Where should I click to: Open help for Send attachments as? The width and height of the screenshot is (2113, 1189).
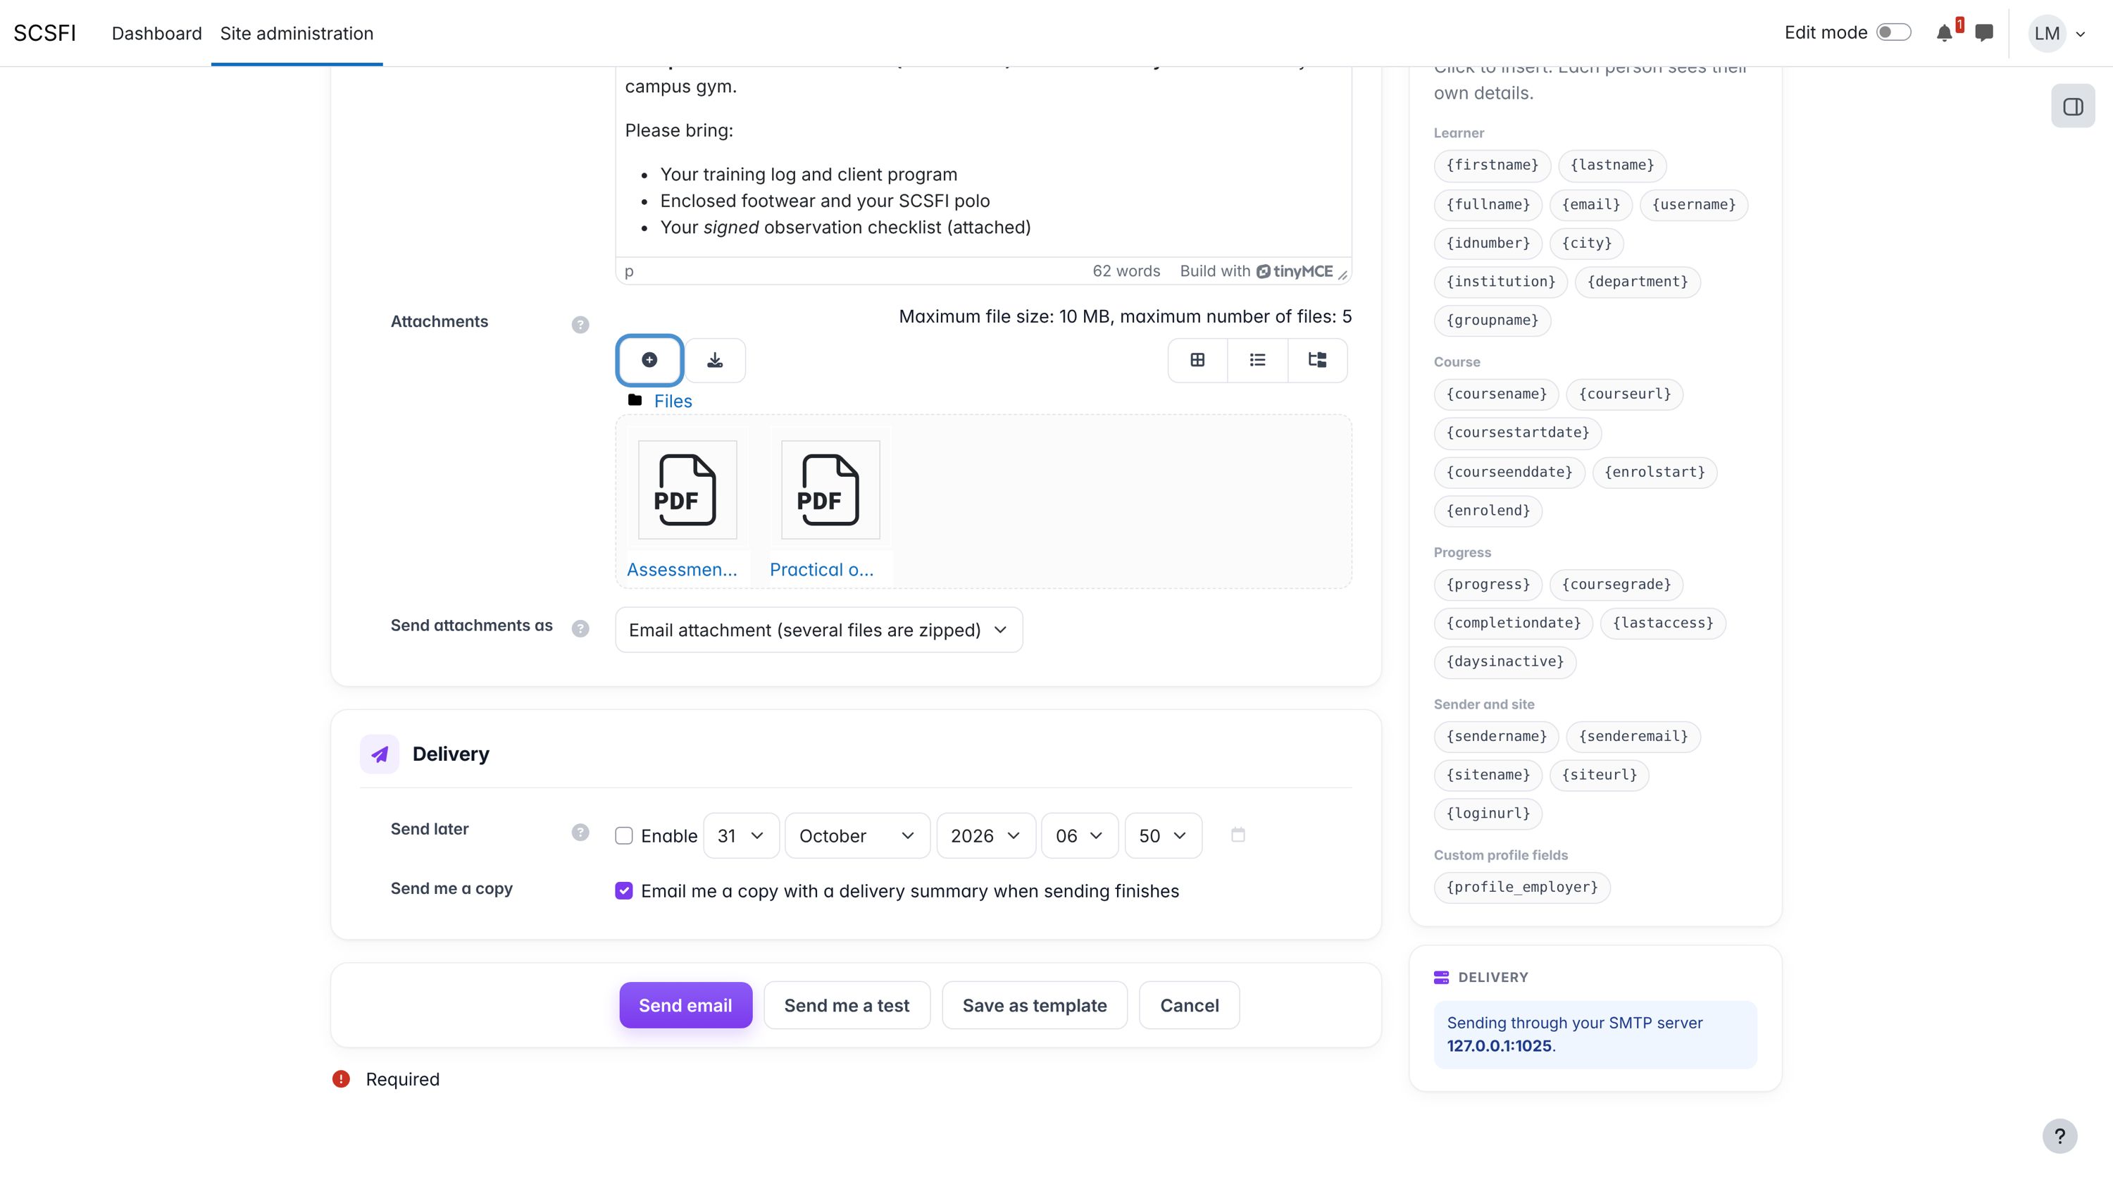tap(580, 628)
